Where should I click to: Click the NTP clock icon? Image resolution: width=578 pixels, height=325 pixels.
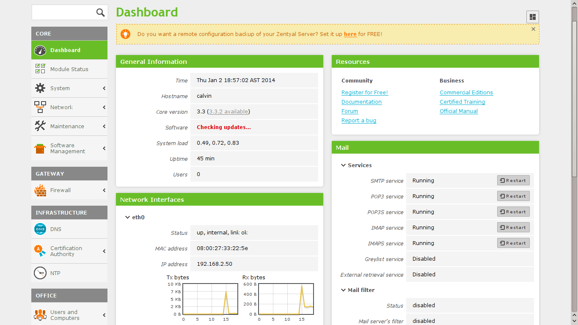coord(40,273)
